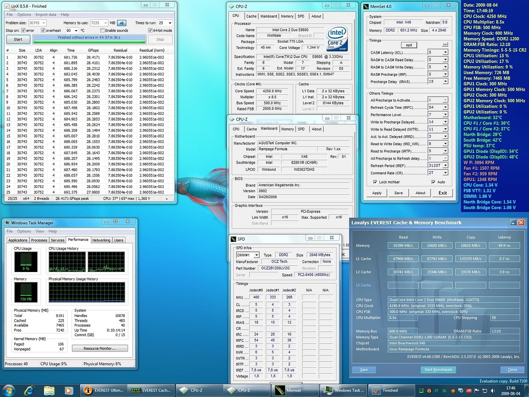529x397 pixels.
Task: Click the orange EVEREST info tray icon
Action: click(x=429, y=390)
